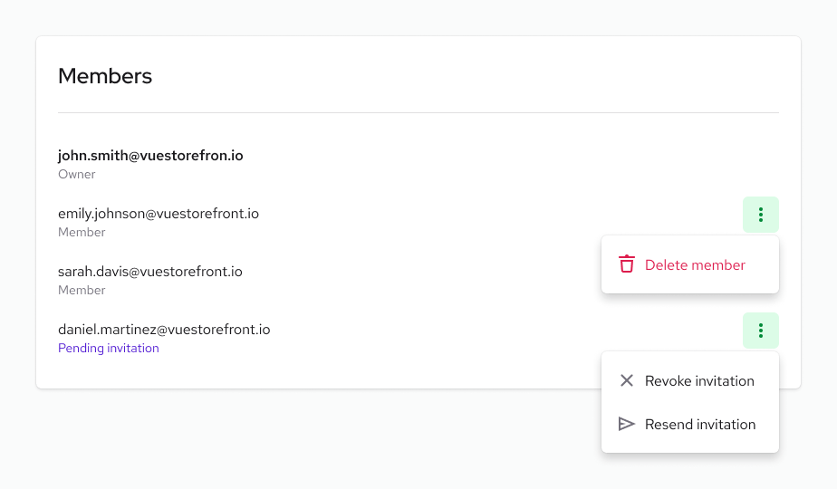
Task: Click the Member role under sarah.davis
Action: pos(82,290)
